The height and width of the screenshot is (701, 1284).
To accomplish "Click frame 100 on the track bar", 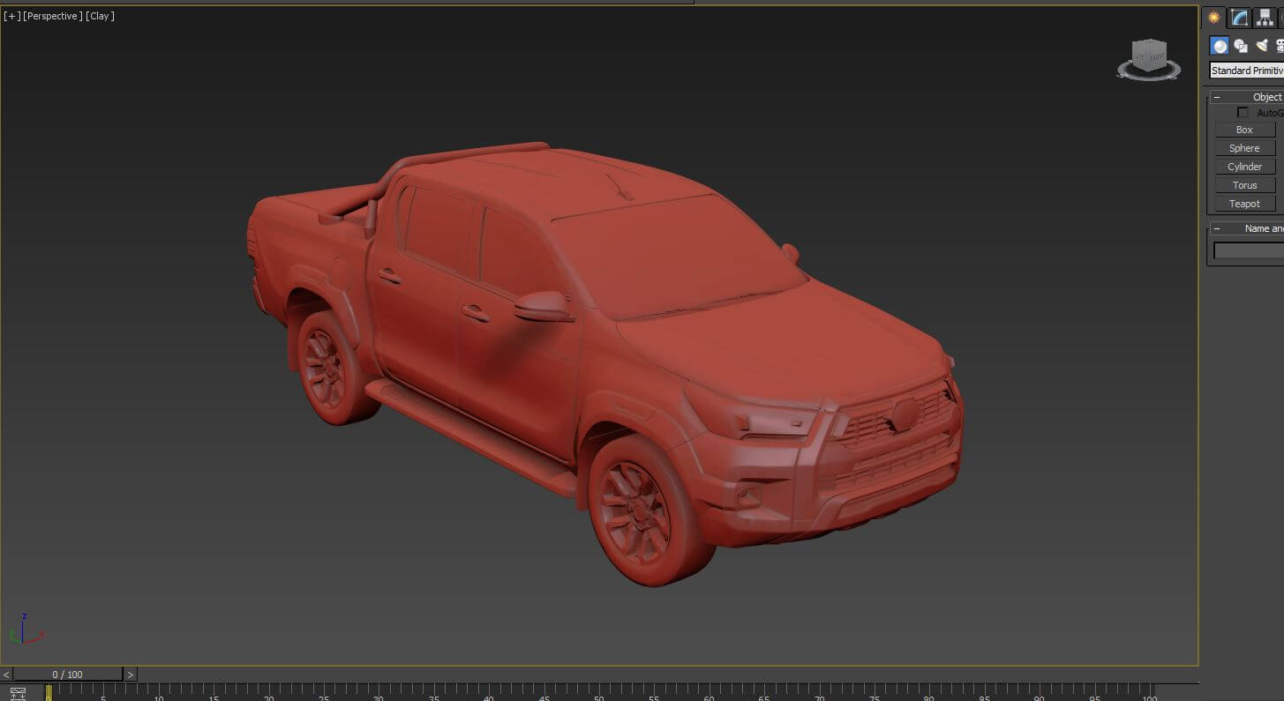I will point(1150,692).
